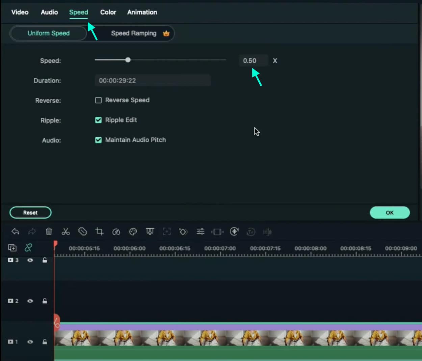Click the crown icon on Speed Ramping
This screenshot has width=422, height=361.
[166, 33]
